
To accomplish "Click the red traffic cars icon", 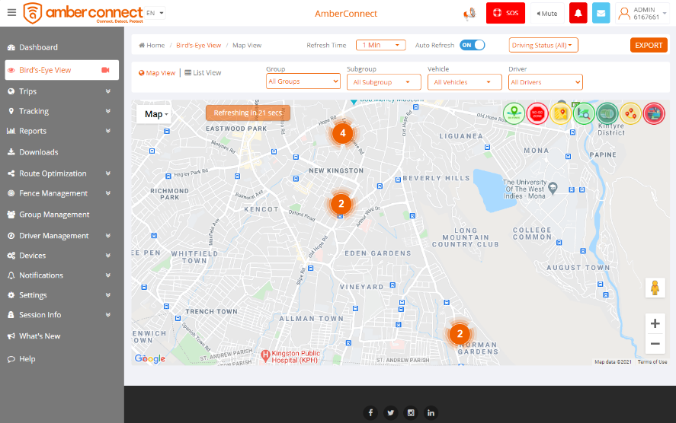I will (654, 113).
